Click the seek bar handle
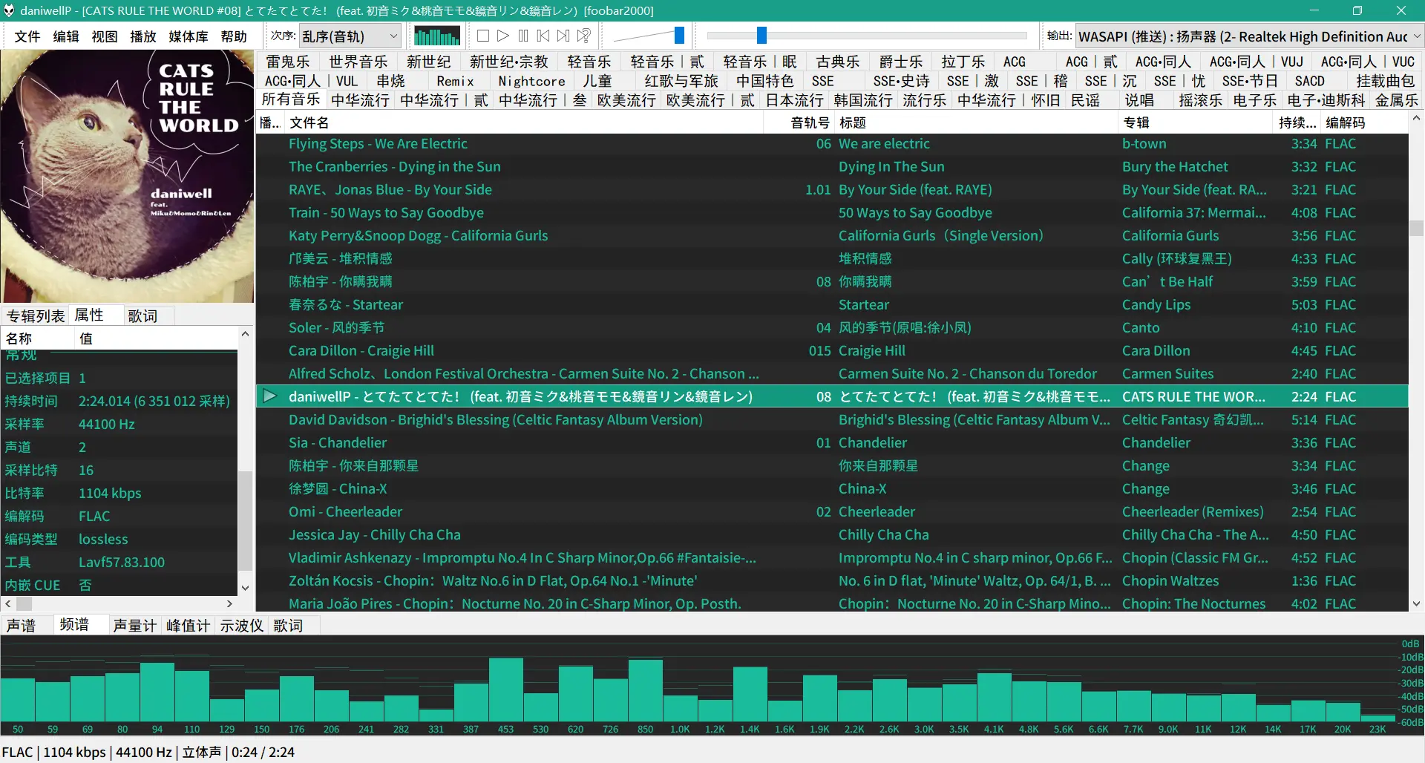Image resolution: width=1425 pixels, height=763 pixels. point(761,35)
